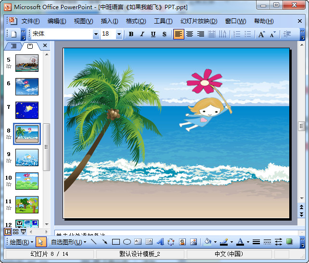Select the Arrow drawing tool
Viewport: 309px width, 263px height.
point(105,242)
